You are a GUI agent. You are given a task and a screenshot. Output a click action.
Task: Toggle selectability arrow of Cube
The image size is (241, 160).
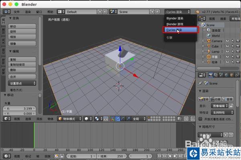click(233, 46)
